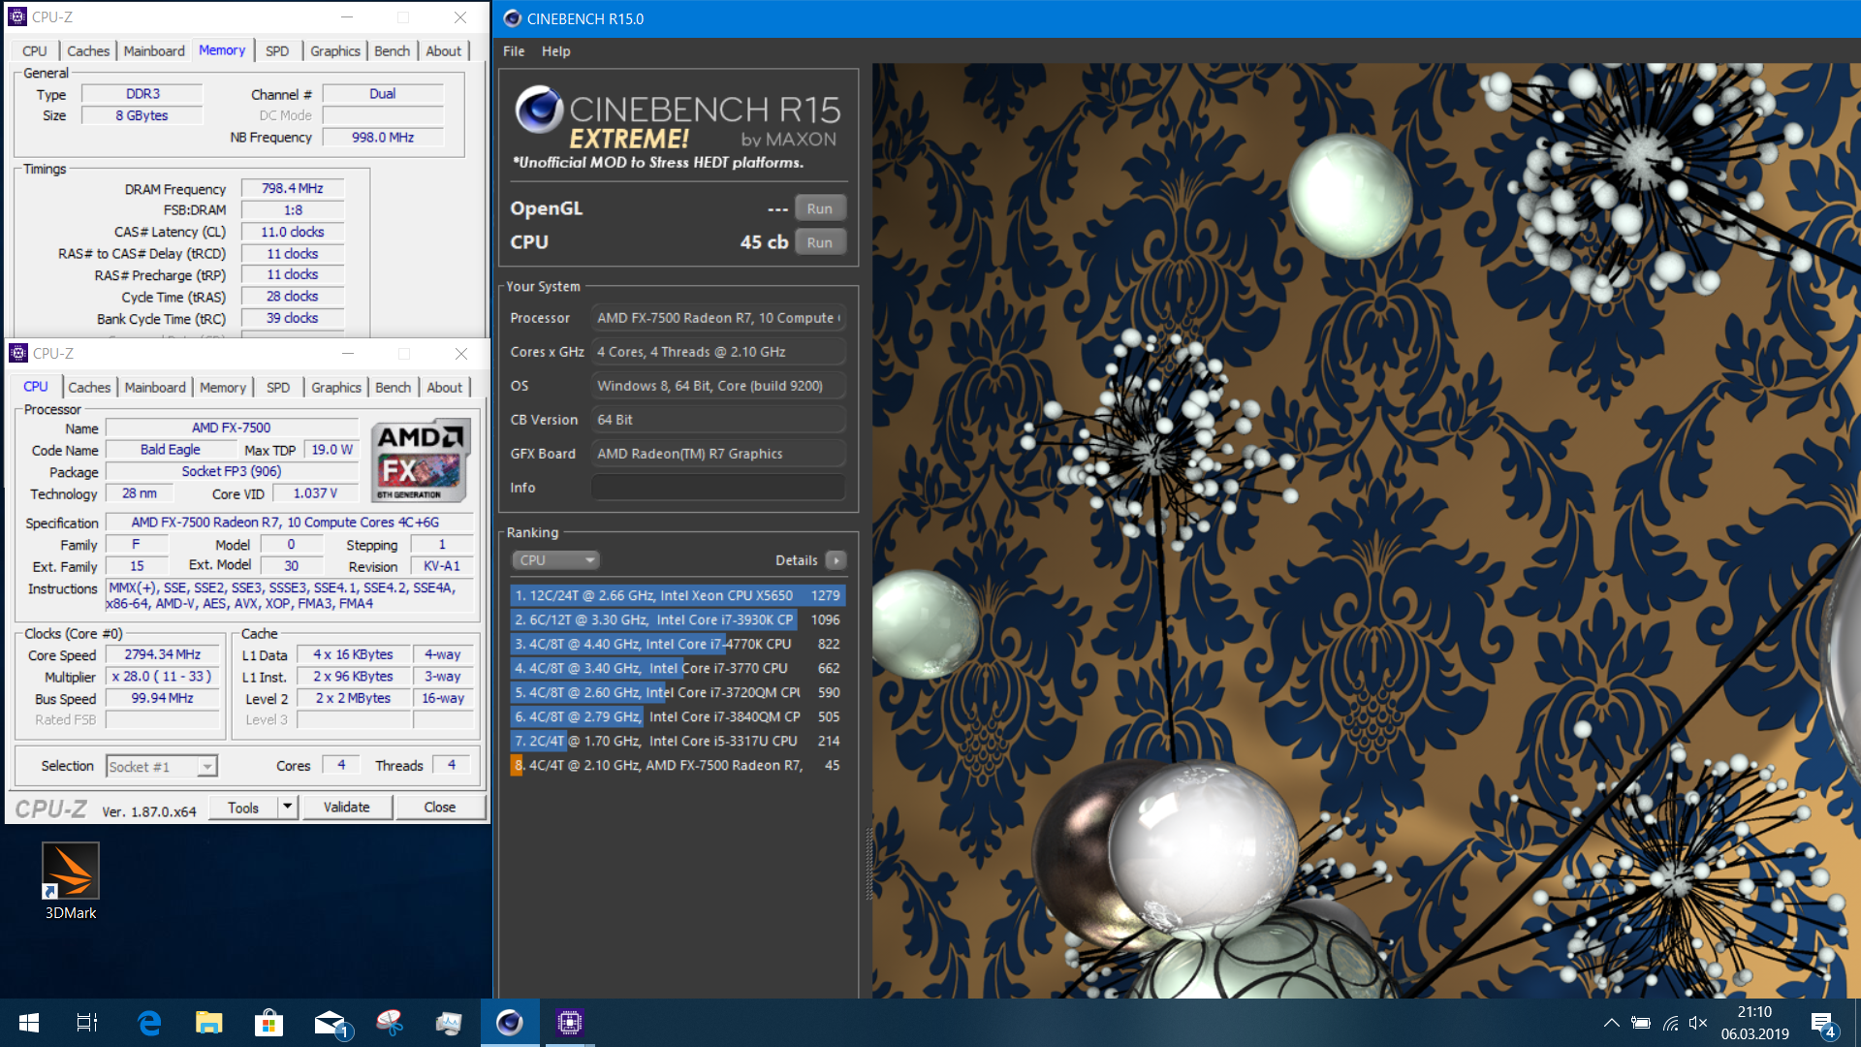The width and height of the screenshot is (1861, 1047).
Task: Select ranking entry Intel Core i5-3317U
Action: click(678, 741)
